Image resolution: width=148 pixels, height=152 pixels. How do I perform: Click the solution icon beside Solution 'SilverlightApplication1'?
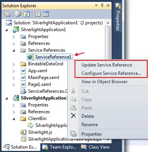point(9,23)
